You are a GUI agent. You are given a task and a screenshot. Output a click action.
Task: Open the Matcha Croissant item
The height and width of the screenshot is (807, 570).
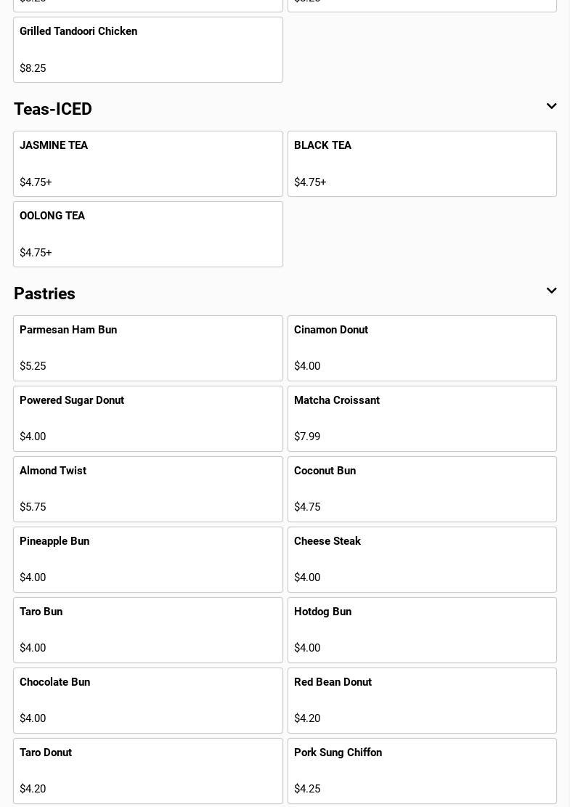[x=422, y=418]
